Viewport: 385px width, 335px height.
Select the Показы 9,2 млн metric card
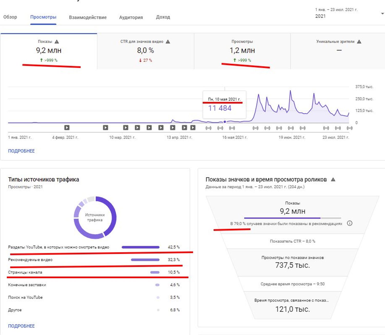(x=49, y=51)
